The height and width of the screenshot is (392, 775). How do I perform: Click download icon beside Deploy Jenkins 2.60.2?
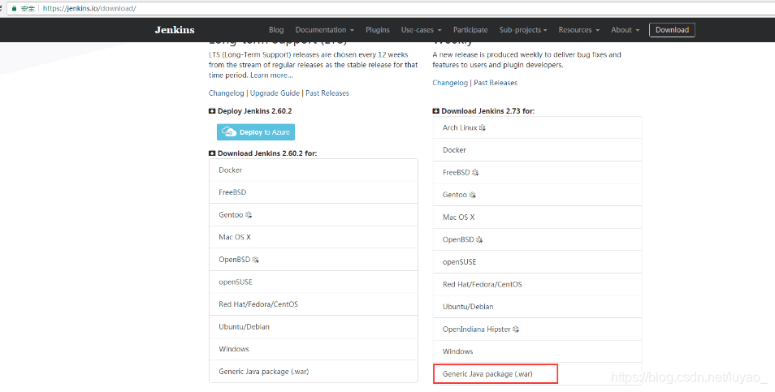click(212, 111)
